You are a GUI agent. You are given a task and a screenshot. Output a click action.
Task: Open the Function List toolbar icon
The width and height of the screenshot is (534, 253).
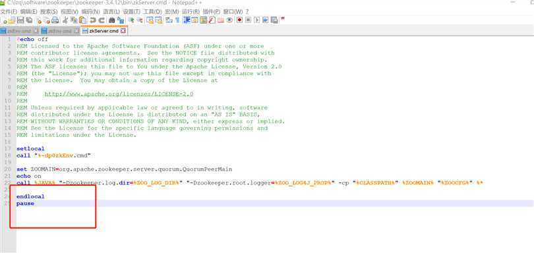(212, 20)
